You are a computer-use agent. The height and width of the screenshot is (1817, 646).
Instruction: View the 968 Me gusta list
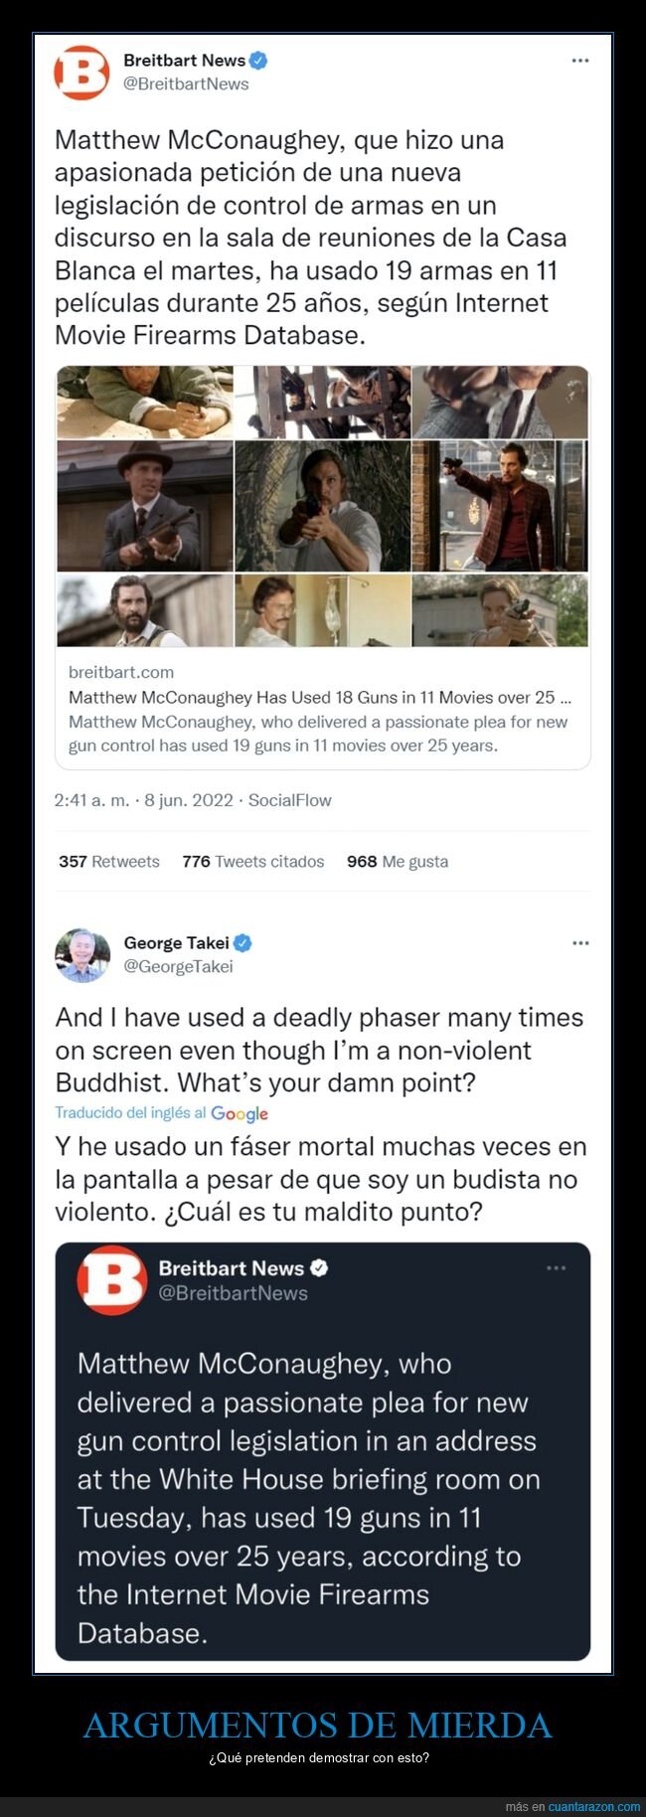tap(397, 862)
